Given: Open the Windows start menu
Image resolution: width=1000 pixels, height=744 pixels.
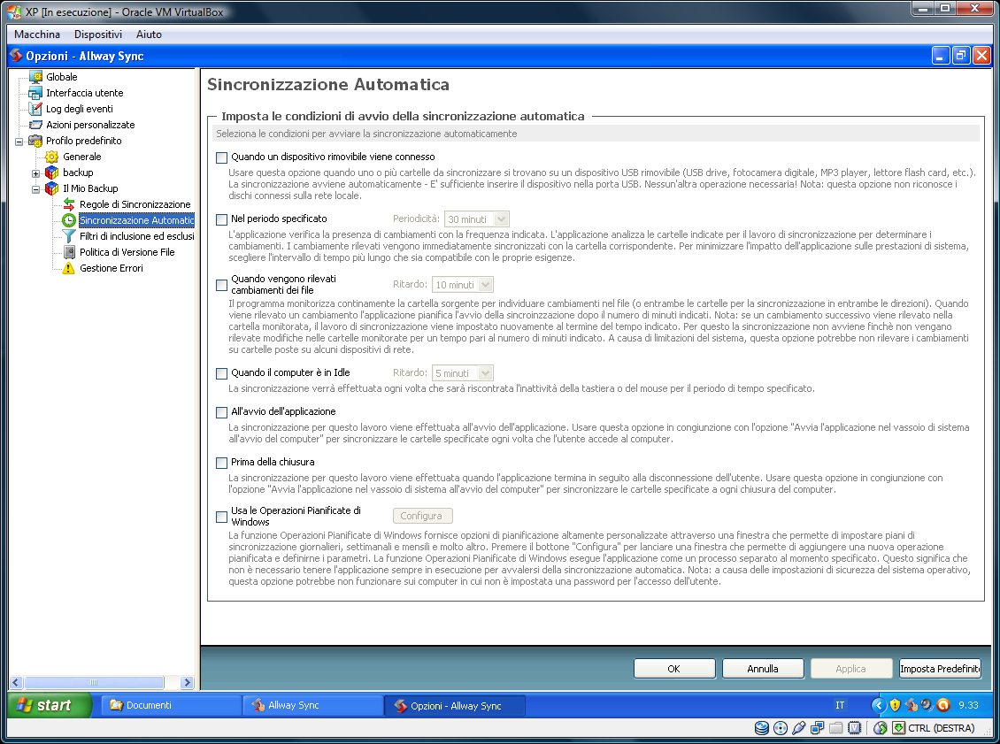Looking at the screenshot, I should (x=50, y=705).
